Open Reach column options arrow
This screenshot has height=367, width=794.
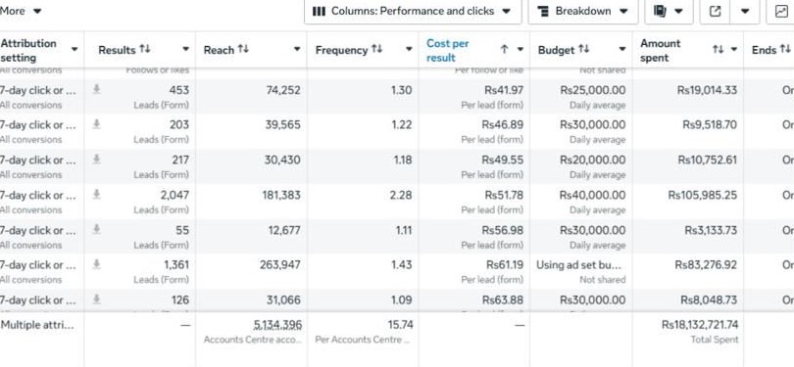[x=297, y=50]
